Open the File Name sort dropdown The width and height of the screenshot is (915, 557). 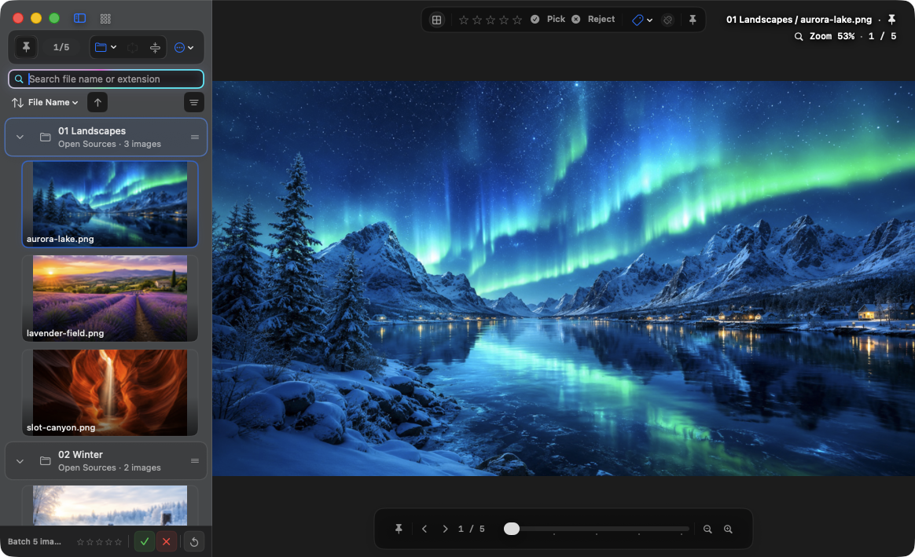(x=53, y=102)
